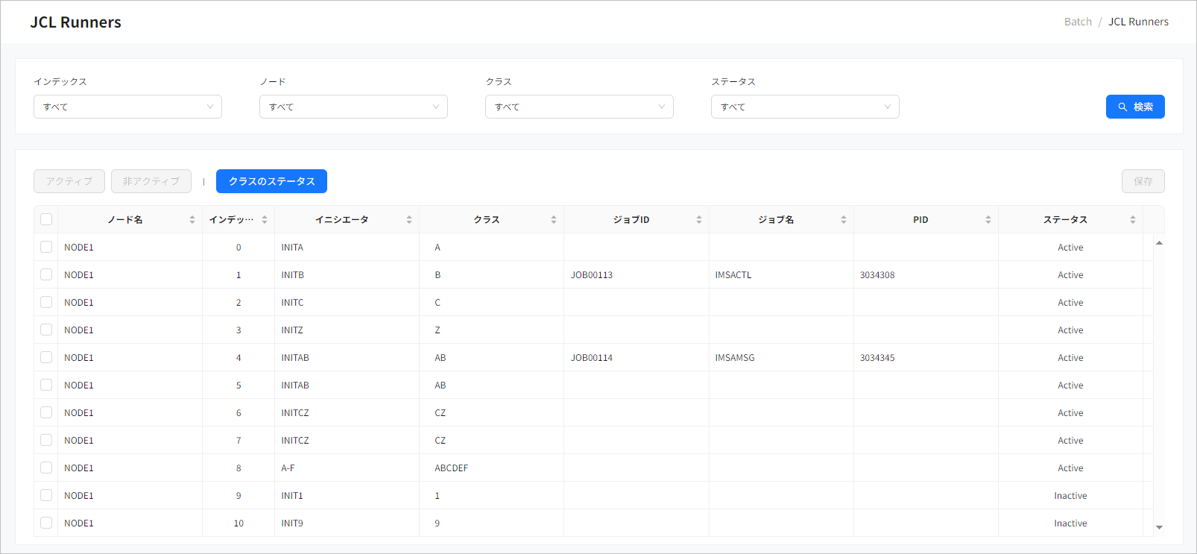
Task: Open the ステータス filter dropdown
Action: (x=805, y=107)
